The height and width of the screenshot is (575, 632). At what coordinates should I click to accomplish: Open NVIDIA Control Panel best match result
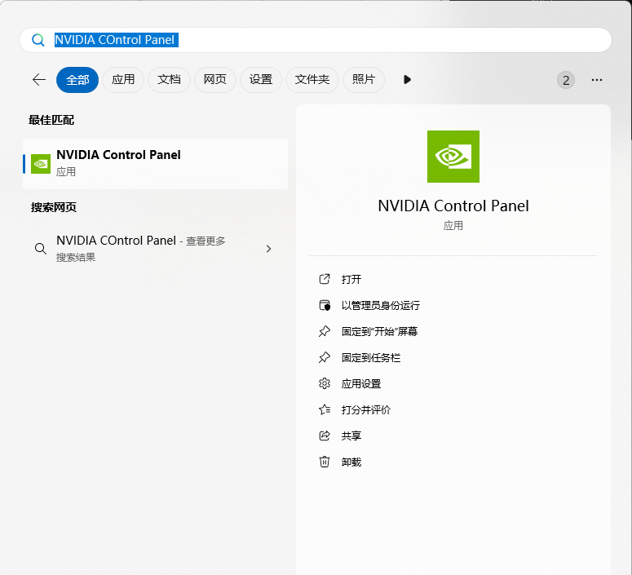click(x=156, y=164)
